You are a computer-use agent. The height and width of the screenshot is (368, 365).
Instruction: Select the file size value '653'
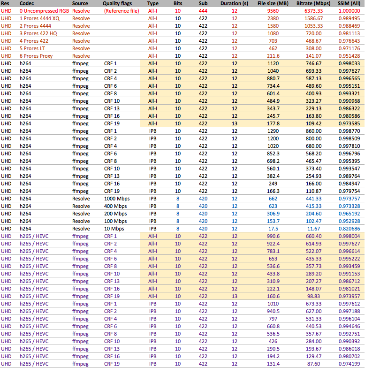(273, 259)
